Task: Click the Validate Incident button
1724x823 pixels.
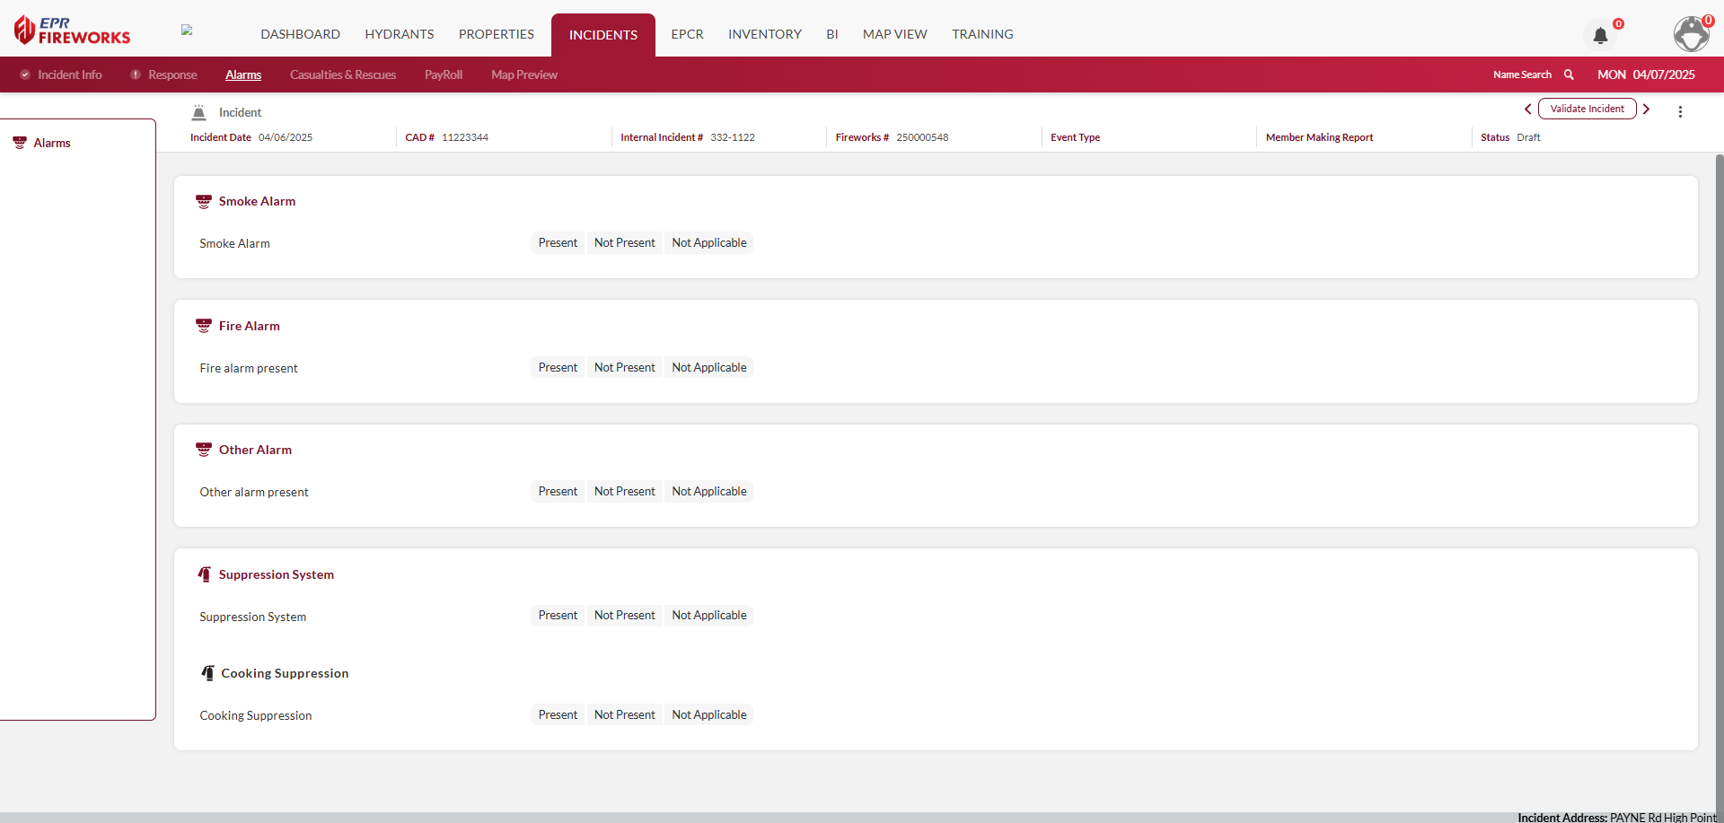Action: point(1587,109)
